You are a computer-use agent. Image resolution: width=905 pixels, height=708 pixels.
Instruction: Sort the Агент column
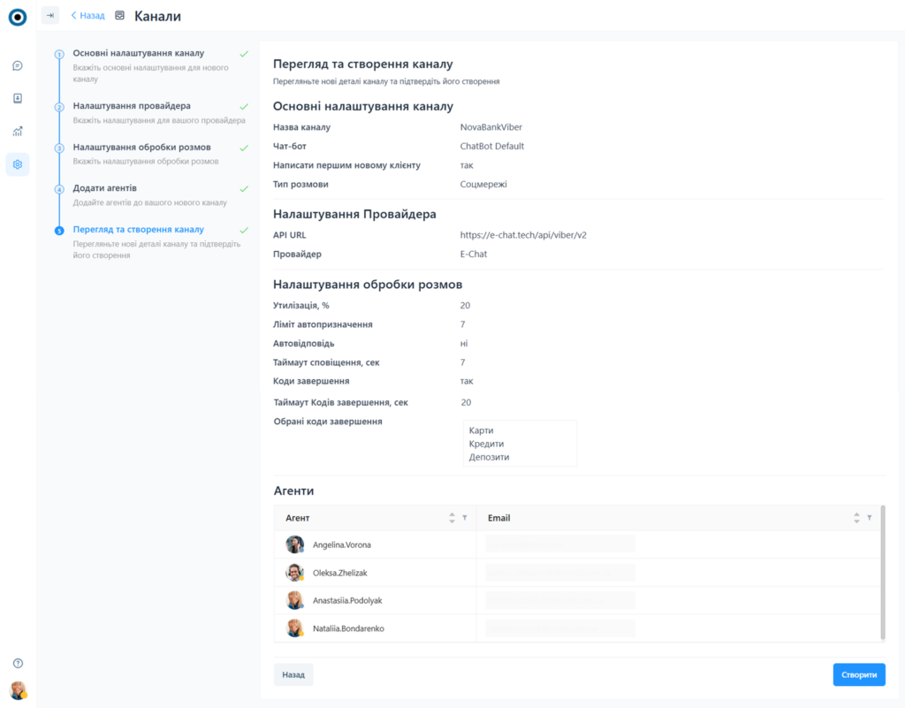pyautogui.click(x=452, y=518)
